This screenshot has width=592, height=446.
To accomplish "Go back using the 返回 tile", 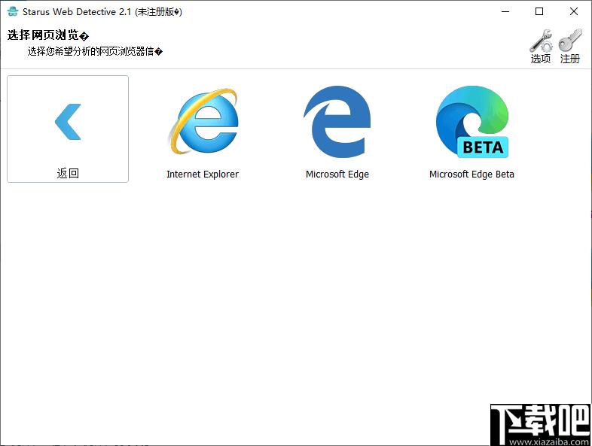I will [x=68, y=129].
